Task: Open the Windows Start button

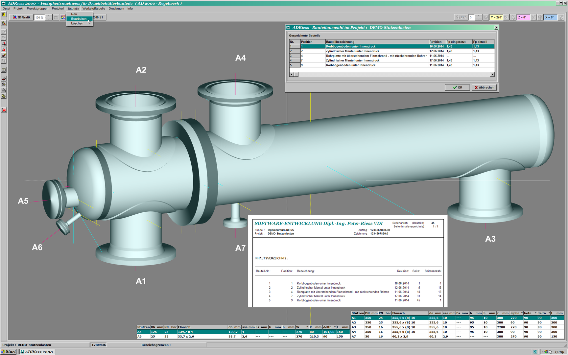Action: coord(9,351)
